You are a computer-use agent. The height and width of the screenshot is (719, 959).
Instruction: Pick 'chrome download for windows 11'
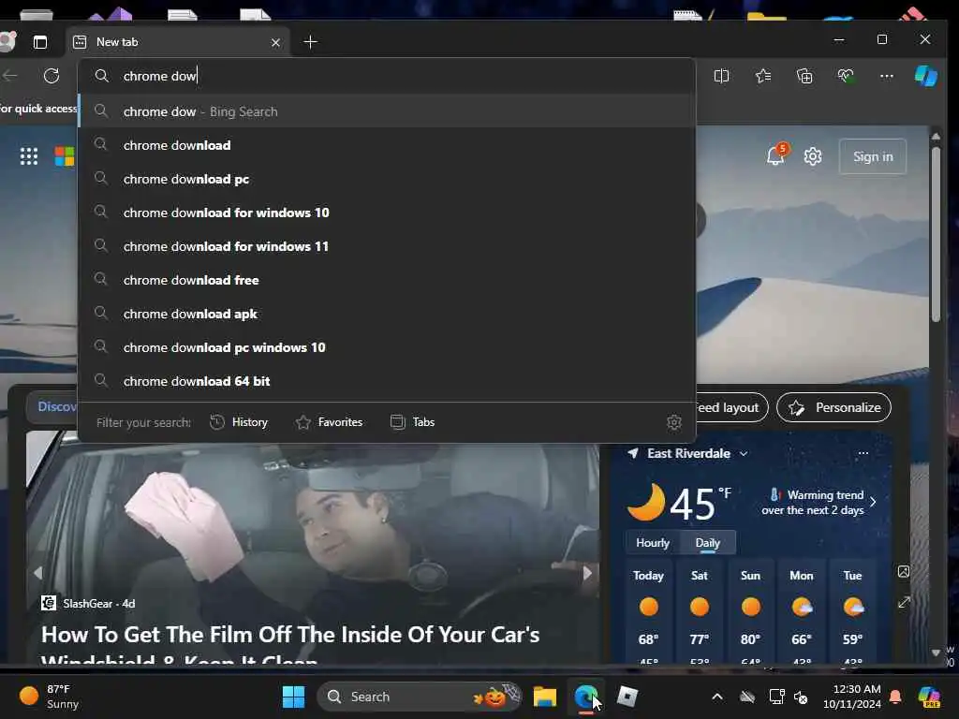[x=387, y=246]
